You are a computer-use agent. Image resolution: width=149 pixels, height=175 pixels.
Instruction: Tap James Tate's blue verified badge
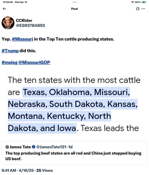[x=34, y=147]
